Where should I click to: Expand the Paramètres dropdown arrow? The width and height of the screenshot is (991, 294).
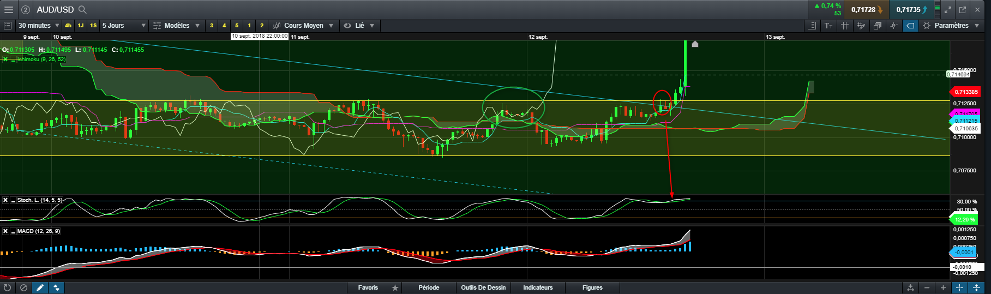(977, 26)
